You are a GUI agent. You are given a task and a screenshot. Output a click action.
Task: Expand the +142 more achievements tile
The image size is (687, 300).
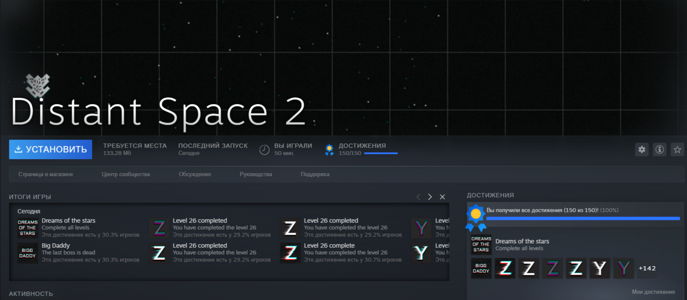click(647, 268)
